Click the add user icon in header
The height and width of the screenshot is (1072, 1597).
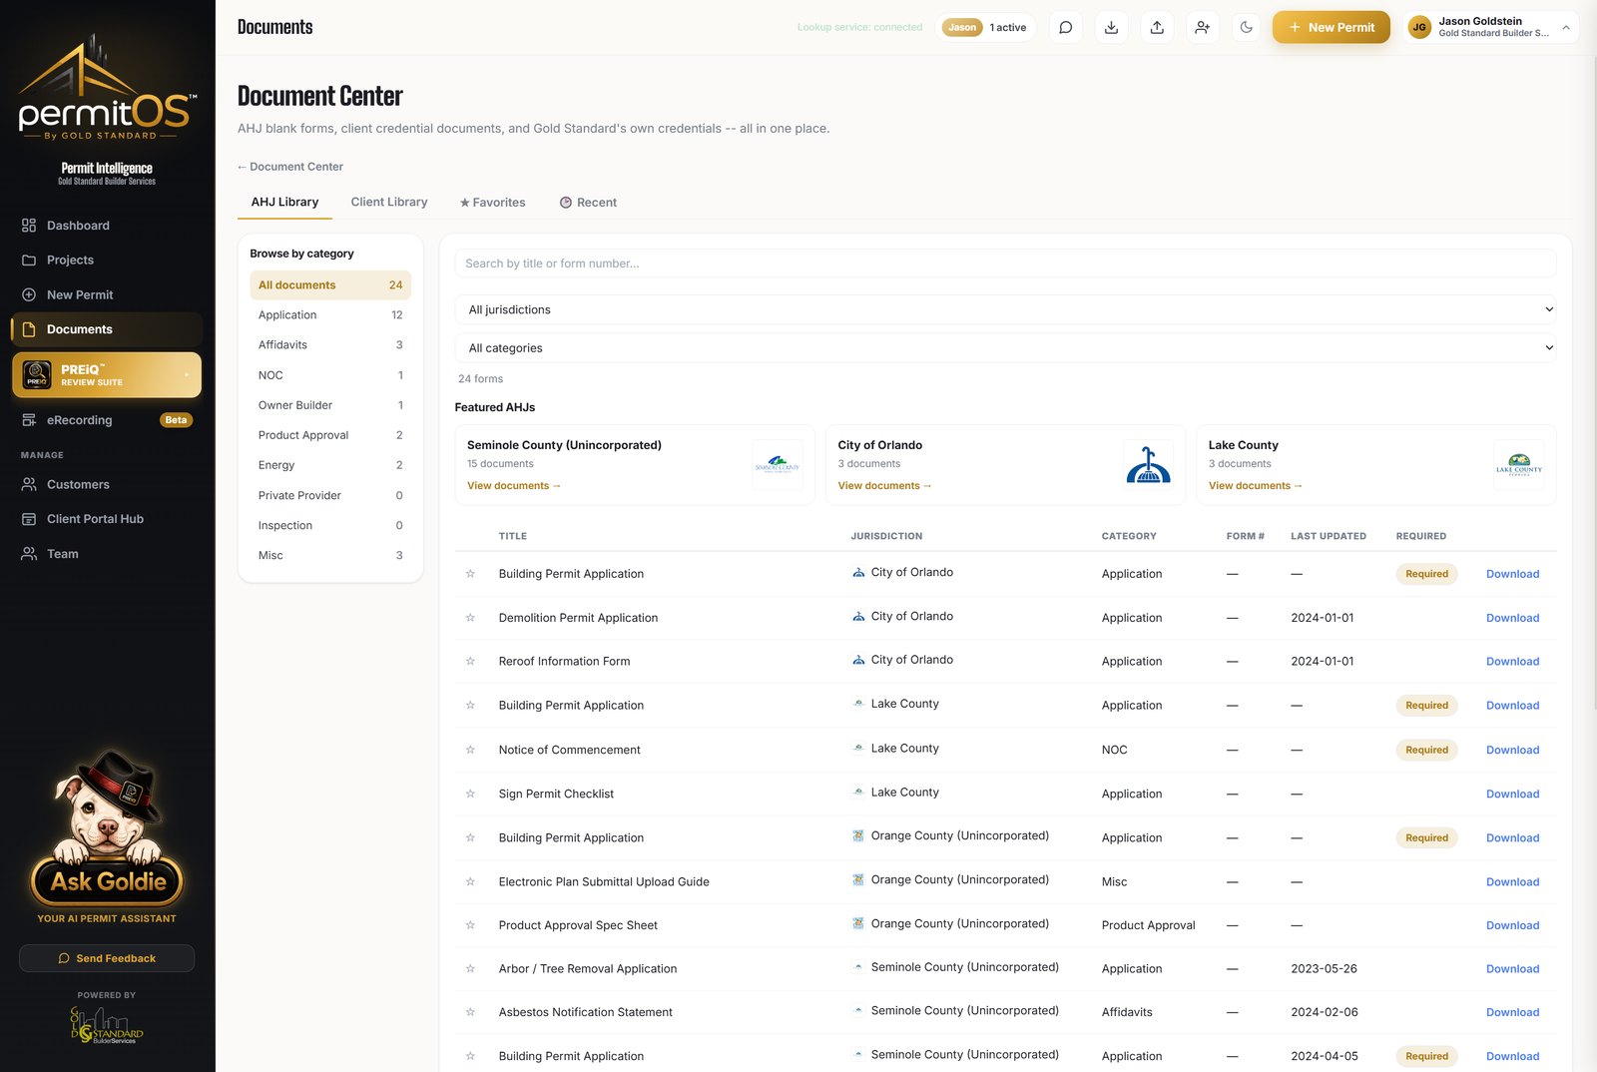[x=1202, y=27]
